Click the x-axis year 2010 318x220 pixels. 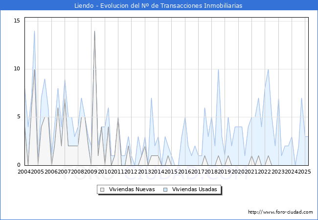[x=104, y=172]
